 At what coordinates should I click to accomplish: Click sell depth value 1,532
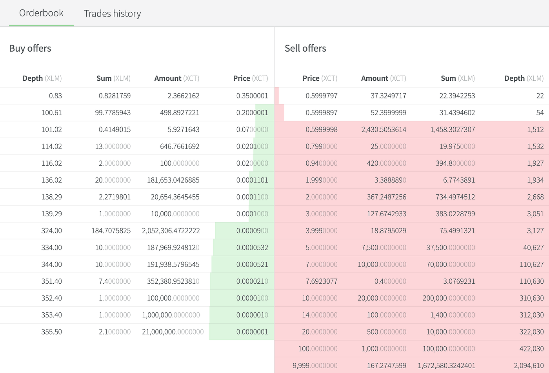pos(535,146)
